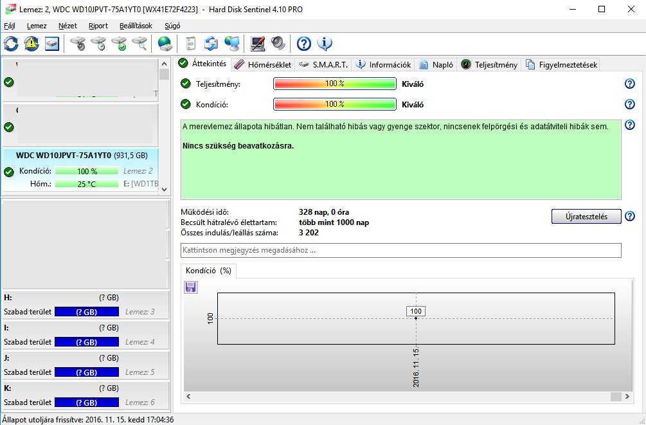This screenshot has height=425, width=646.
Task: Select the I: drive partition entry
Action: coord(86,335)
